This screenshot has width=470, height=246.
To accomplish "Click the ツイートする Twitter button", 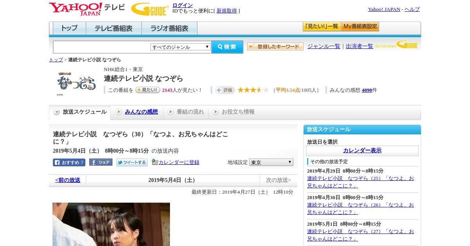I will pos(132,162).
